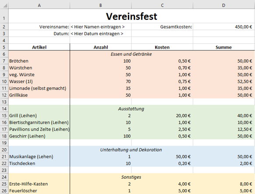Select column B header
The height and width of the screenshot is (194, 255).
(x=101, y=6)
